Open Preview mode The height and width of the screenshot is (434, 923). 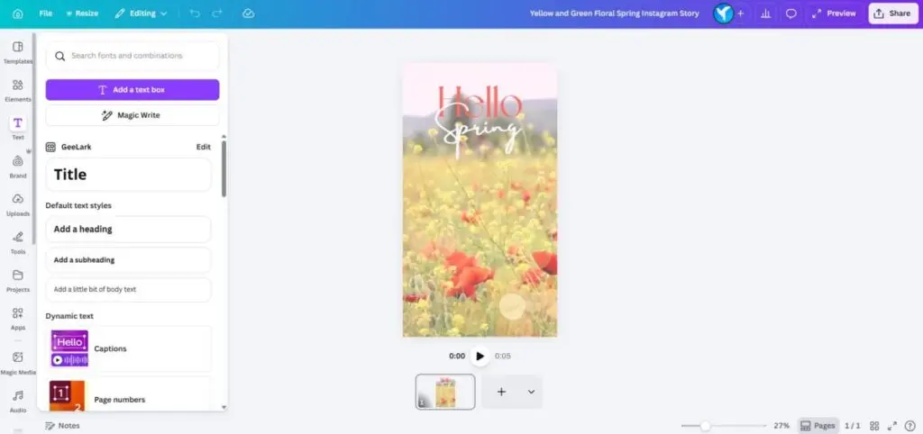point(834,13)
